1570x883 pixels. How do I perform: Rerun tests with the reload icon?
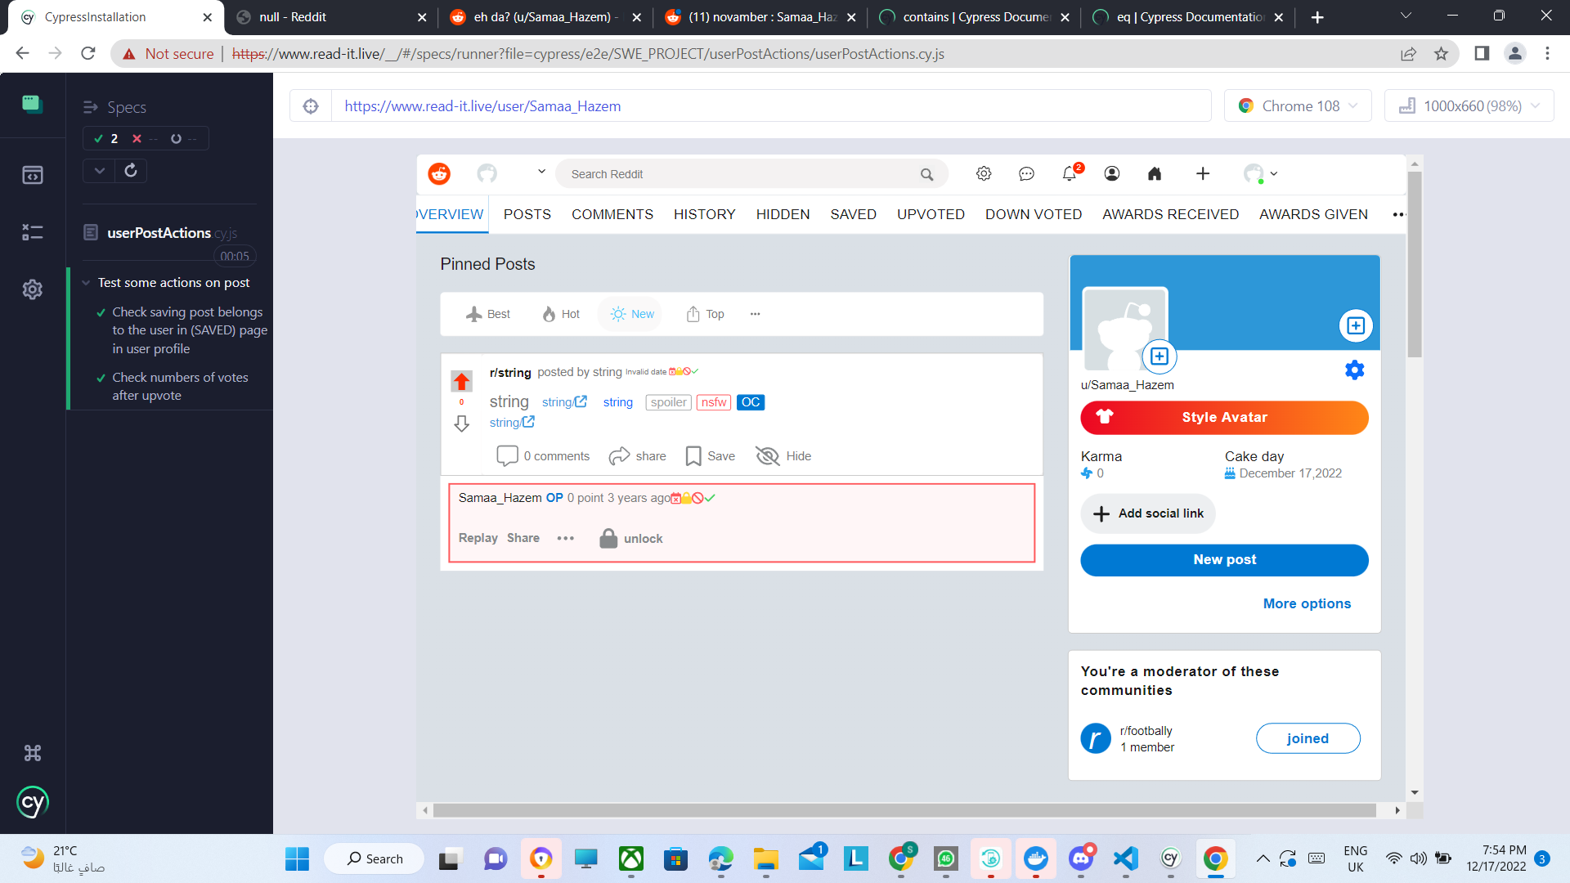131,170
